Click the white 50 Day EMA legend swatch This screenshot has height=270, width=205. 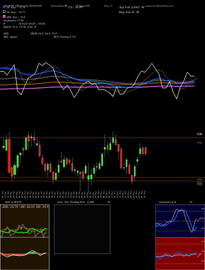[4, 11]
